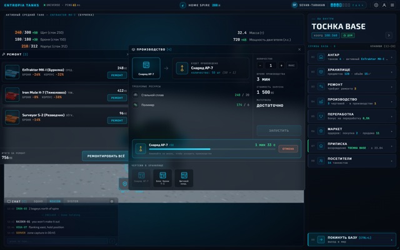Click the ST player avatar badge
This screenshot has height=250, width=400.
coord(294,5)
